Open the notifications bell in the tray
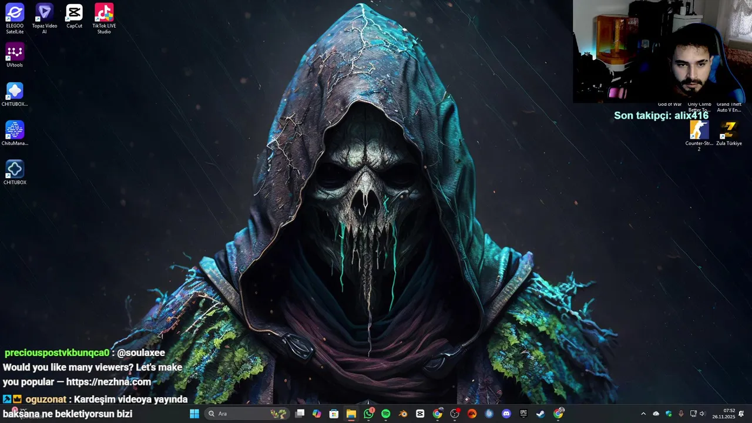The image size is (752, 423). [741, 414]
